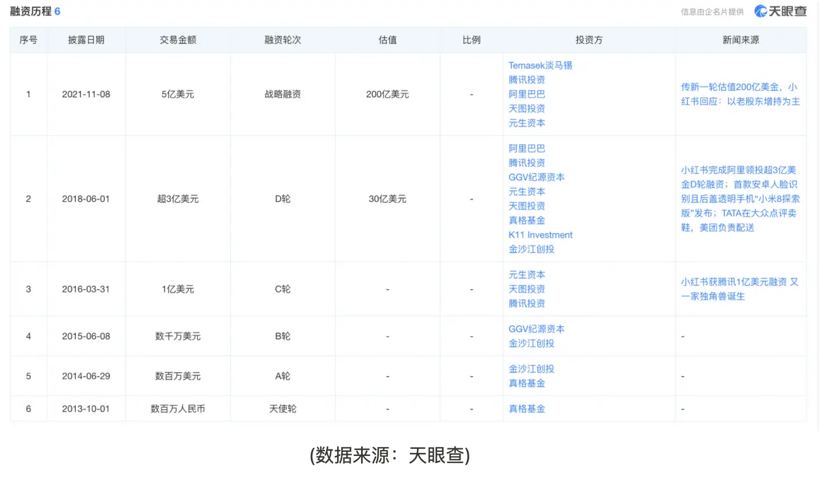Open 天图投资 link in the D轮 row
Viewport: 835px width, 485px height.
click(527, 206)
